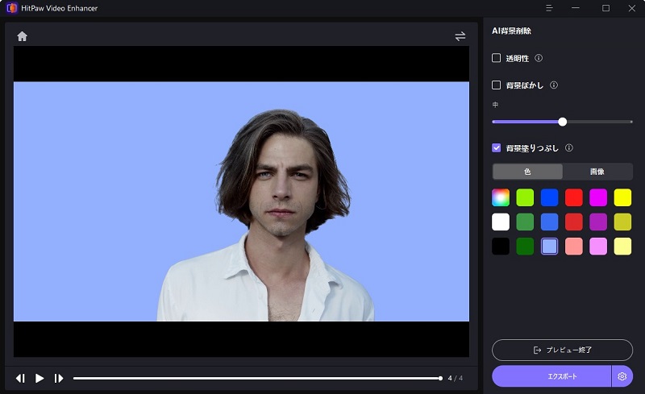Click the Home icon above the preview
Viewport: 645px width, 394px height.
point(22,36)
